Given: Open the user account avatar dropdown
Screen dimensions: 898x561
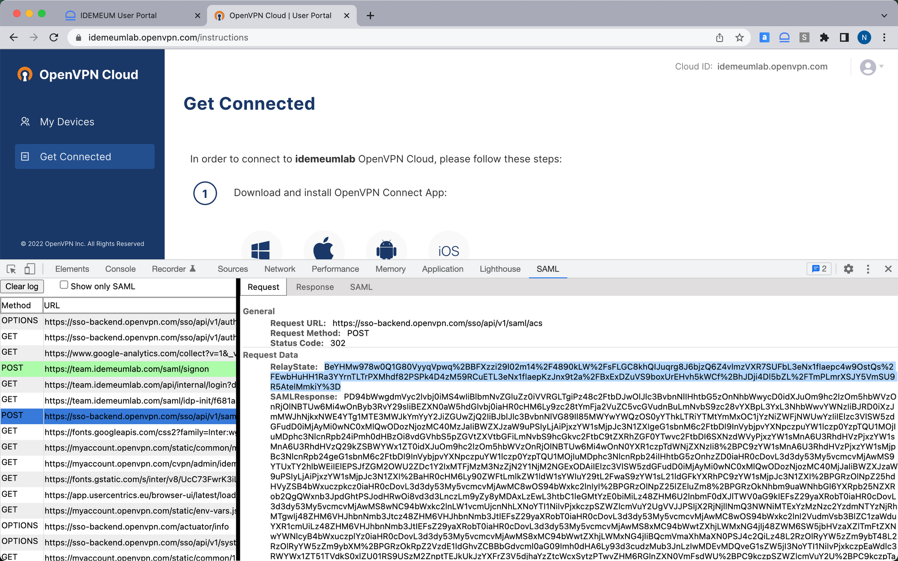Looking at the screenshot, I should 872,67.
